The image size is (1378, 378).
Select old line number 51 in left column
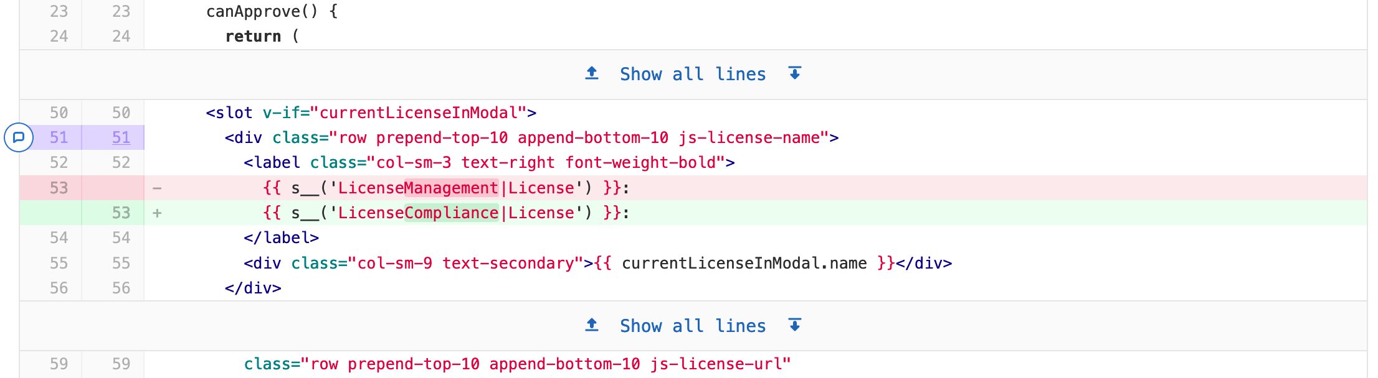click(x=59, y=137)
